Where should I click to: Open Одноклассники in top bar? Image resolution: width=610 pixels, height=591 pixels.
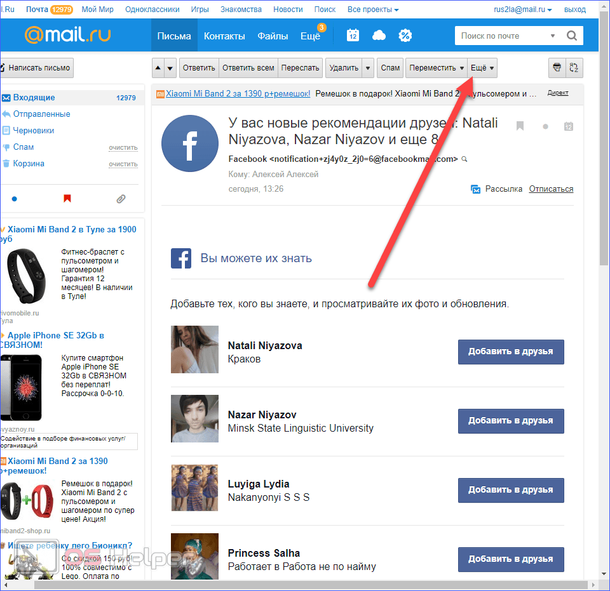pos(152,10)
